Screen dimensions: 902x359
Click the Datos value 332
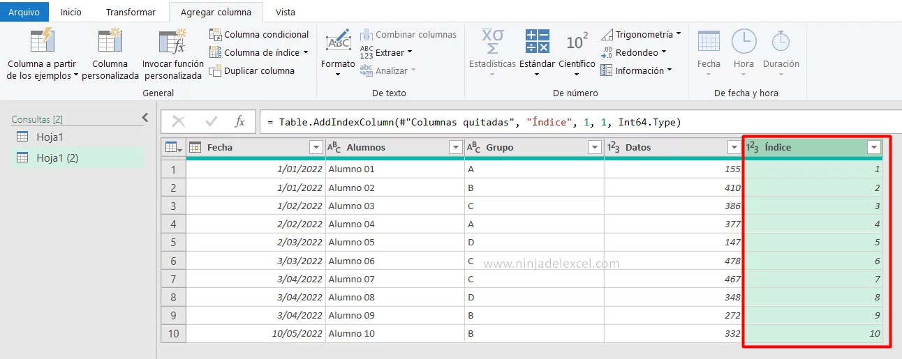click(x=674, y=333)
